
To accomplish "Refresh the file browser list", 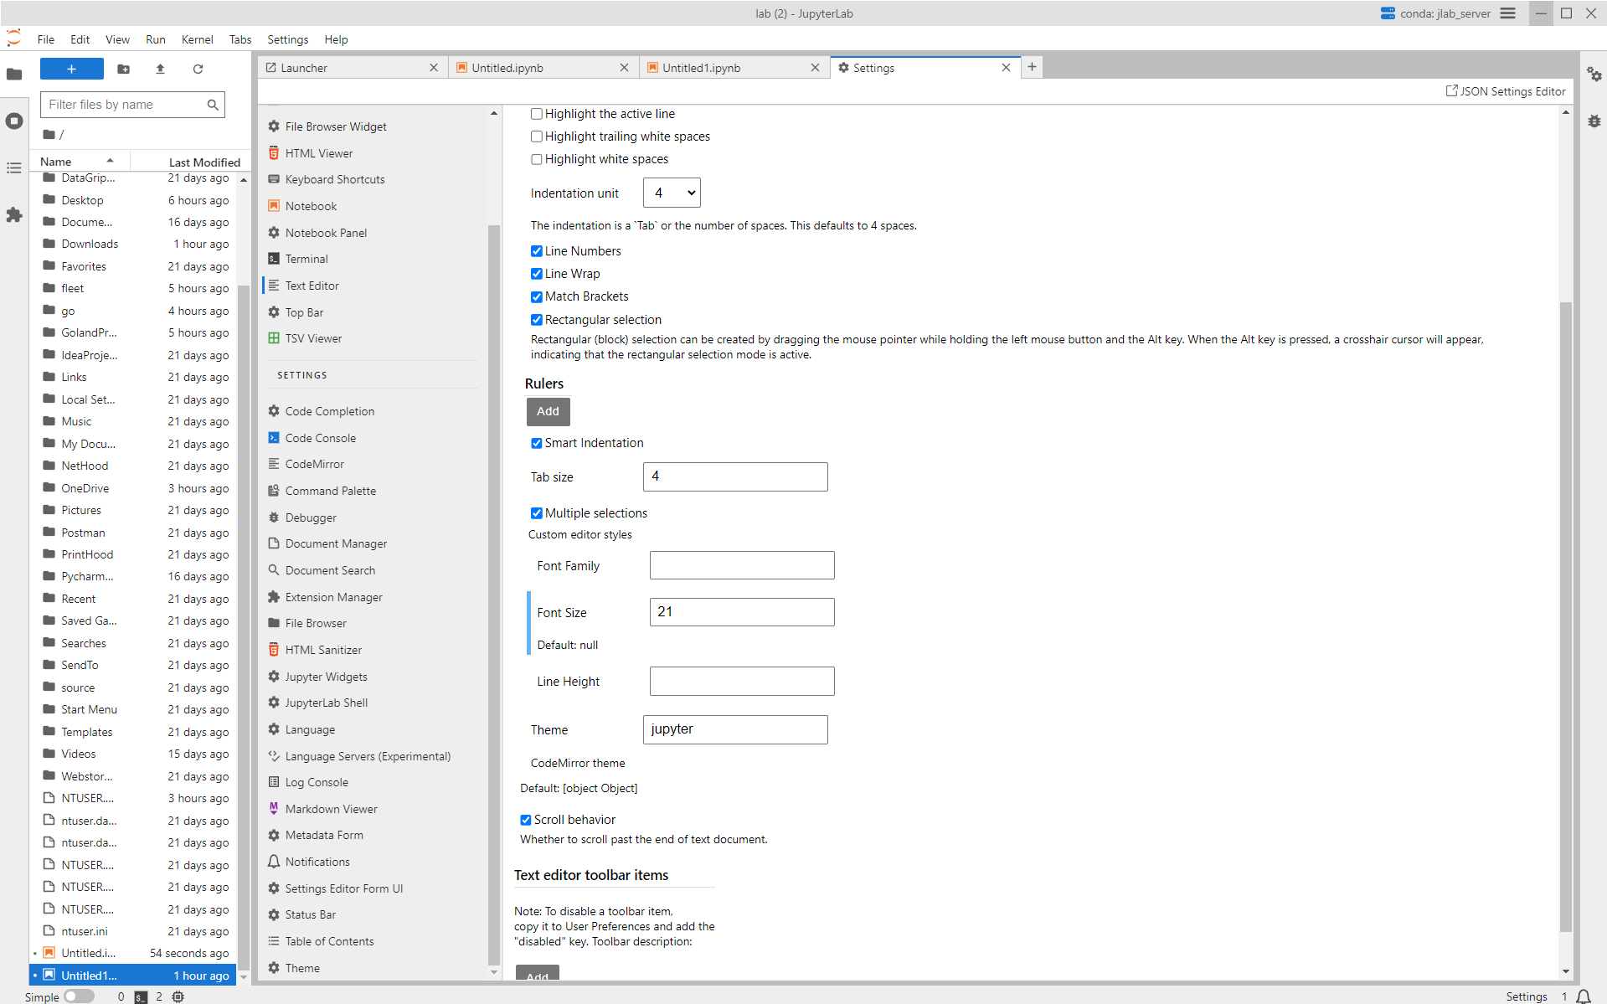I will (198, 69).
